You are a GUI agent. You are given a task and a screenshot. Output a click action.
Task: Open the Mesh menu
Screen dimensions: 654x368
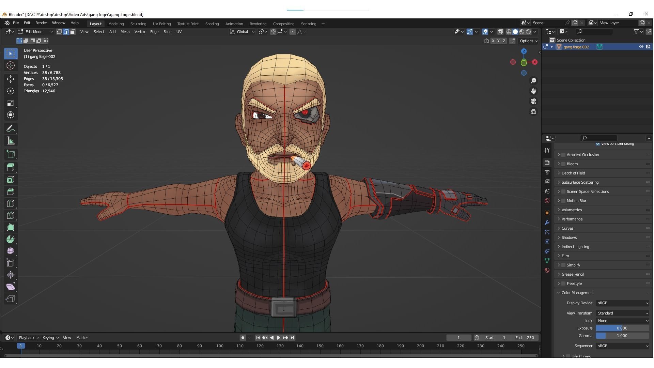click(125, 32)
